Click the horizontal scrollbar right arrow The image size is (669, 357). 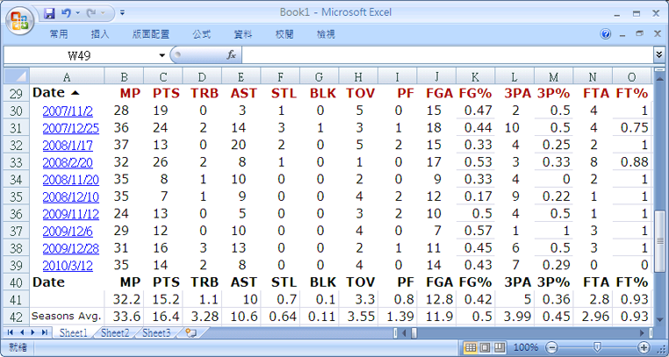coord(643,332)
